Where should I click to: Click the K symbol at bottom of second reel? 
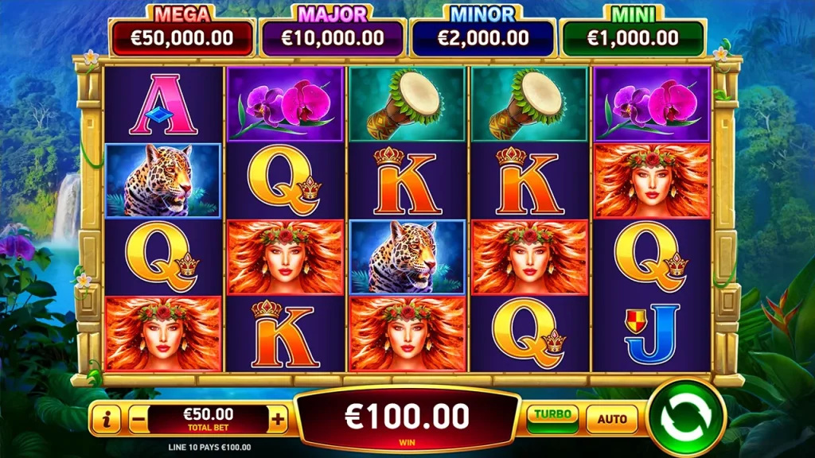point(286,334)
